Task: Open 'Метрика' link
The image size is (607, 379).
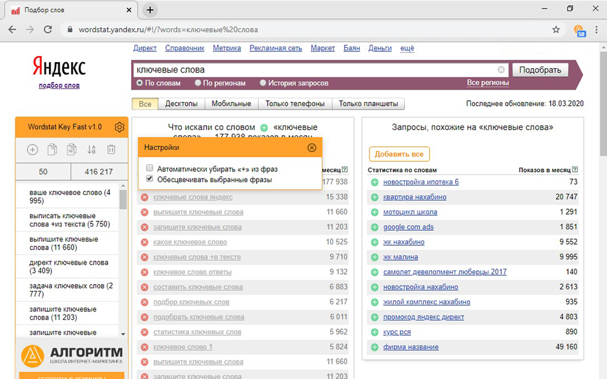Action: [227, 48]
